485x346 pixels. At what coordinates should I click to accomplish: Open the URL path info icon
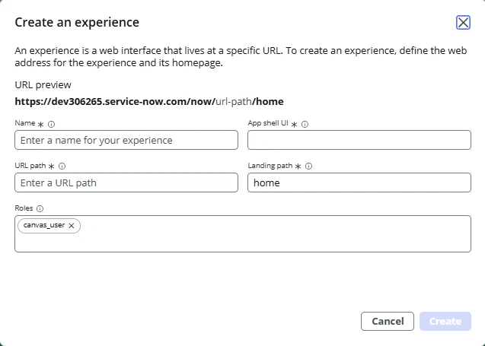coord(62,166)
